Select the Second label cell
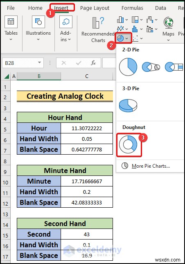Image resolution: width=185 pixels, height=264 pixels. 39,234
